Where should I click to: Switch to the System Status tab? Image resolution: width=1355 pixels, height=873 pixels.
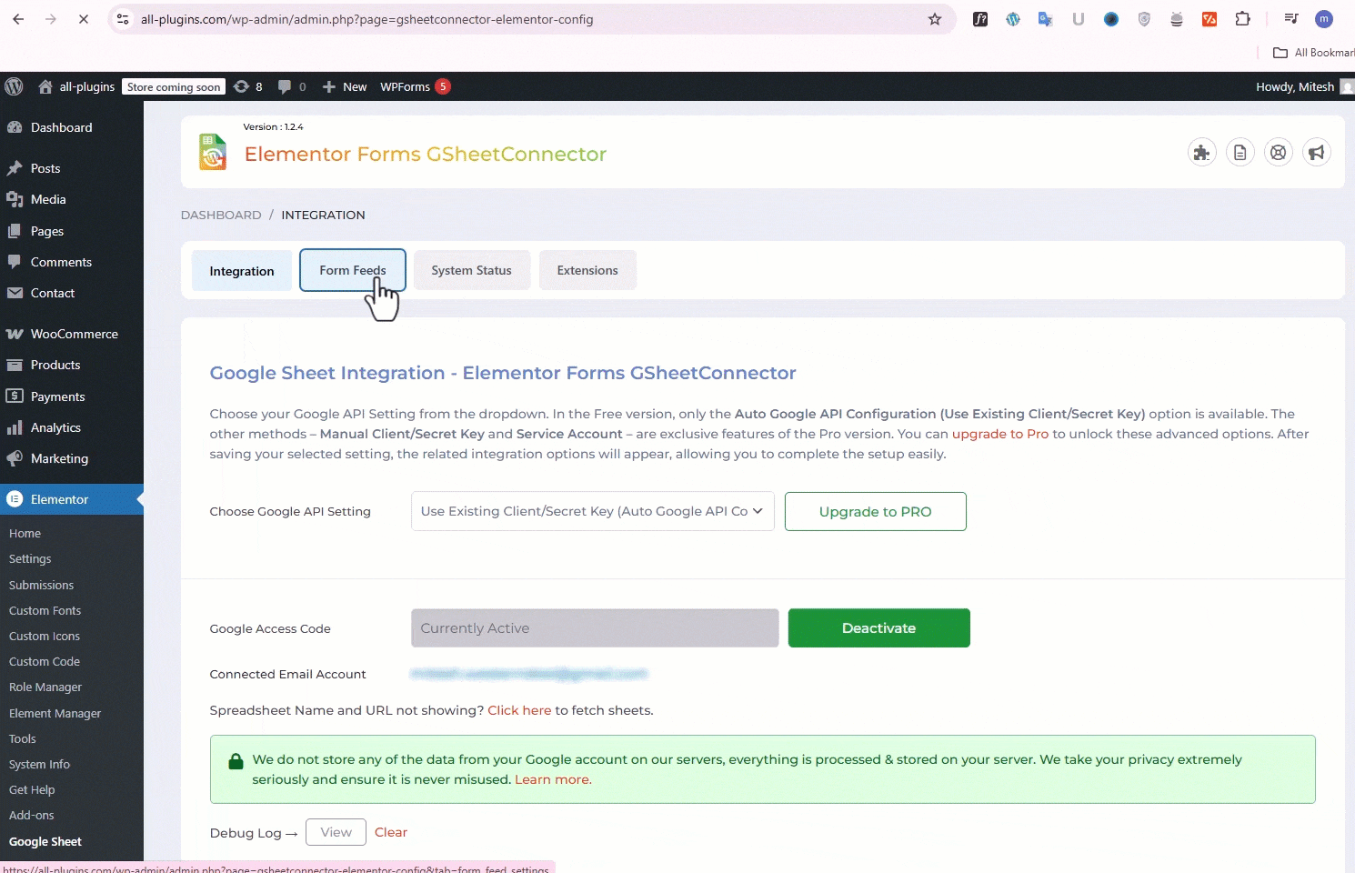(472, 270)
